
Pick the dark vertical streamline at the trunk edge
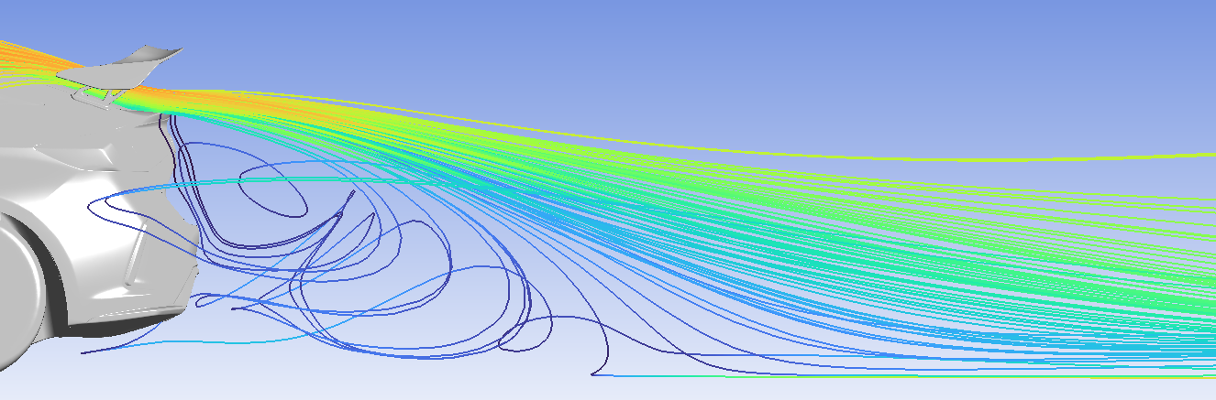(x=172, y=137)
